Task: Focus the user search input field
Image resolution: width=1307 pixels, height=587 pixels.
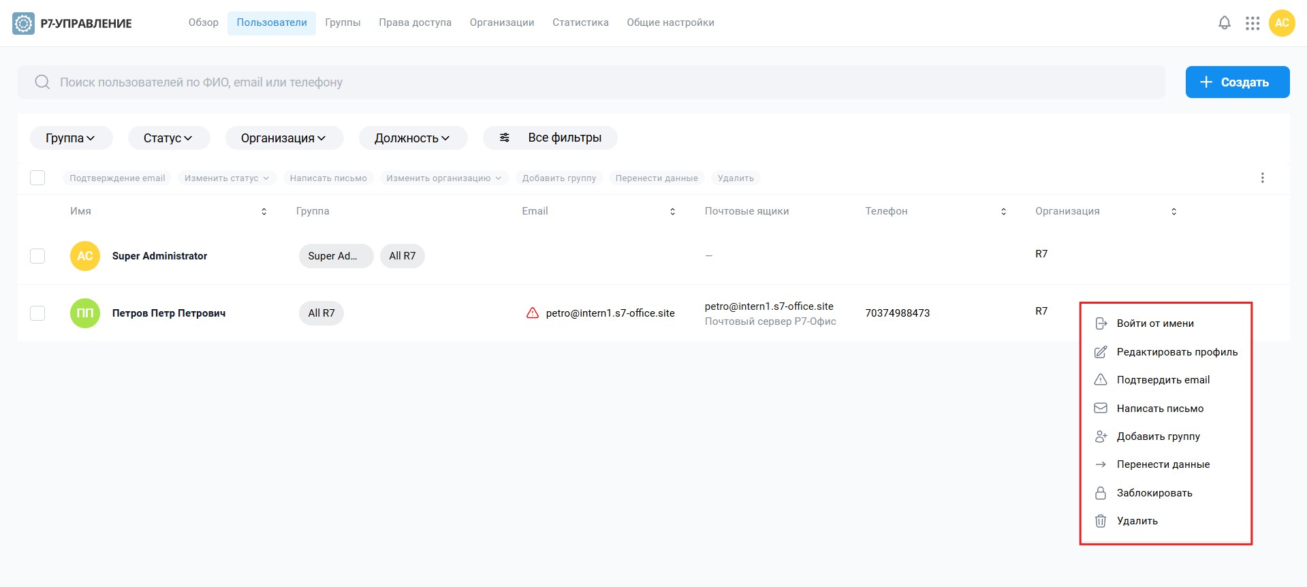Action: click(x=591, y=82)
